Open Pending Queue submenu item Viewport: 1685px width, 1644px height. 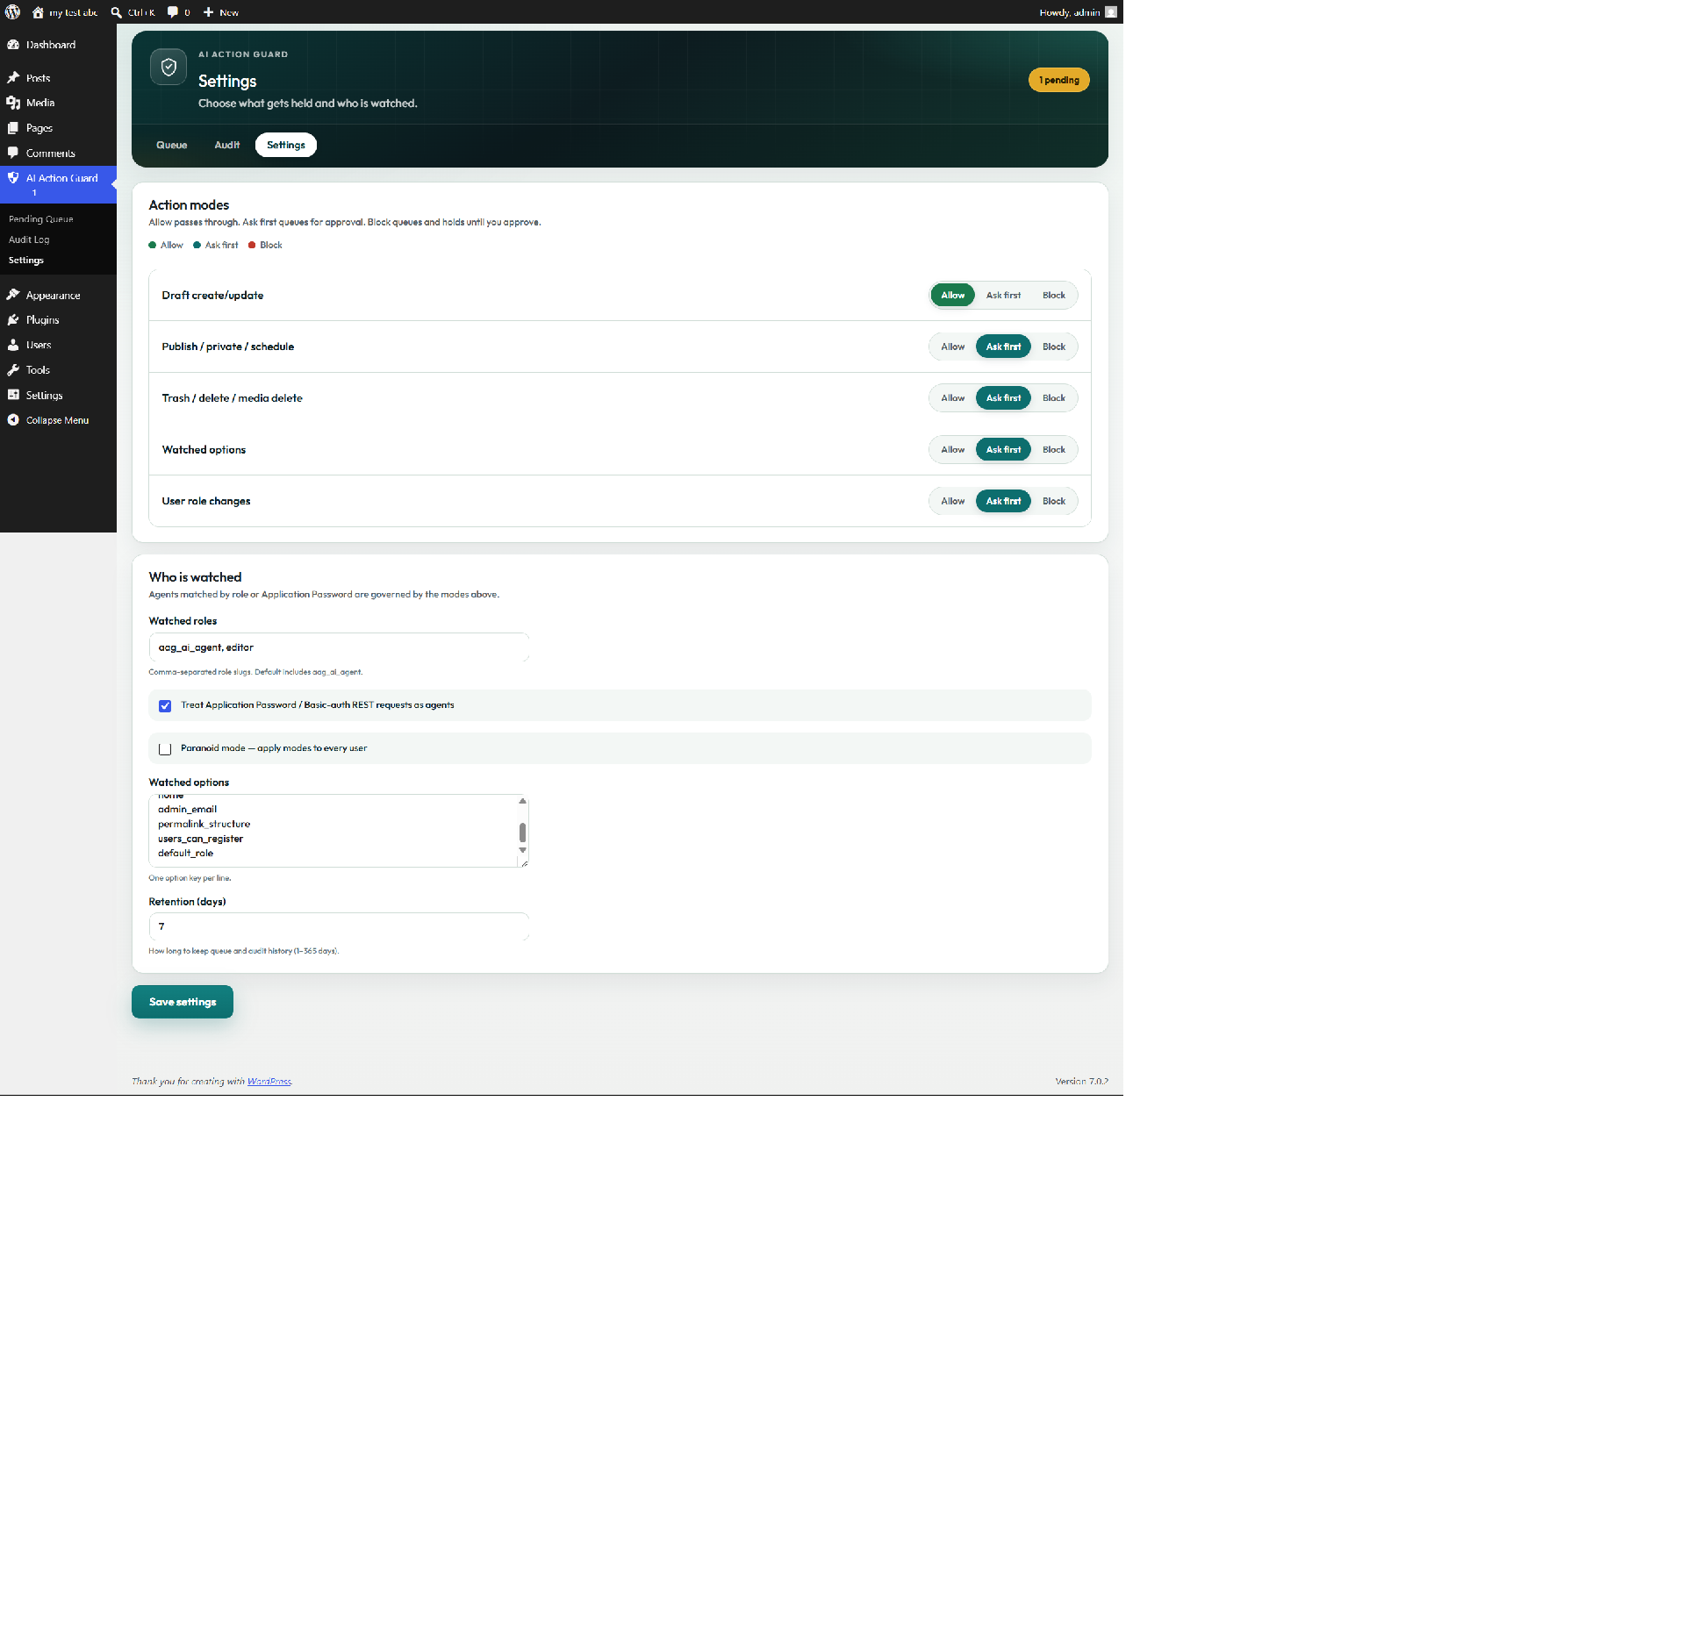point(40,219)
